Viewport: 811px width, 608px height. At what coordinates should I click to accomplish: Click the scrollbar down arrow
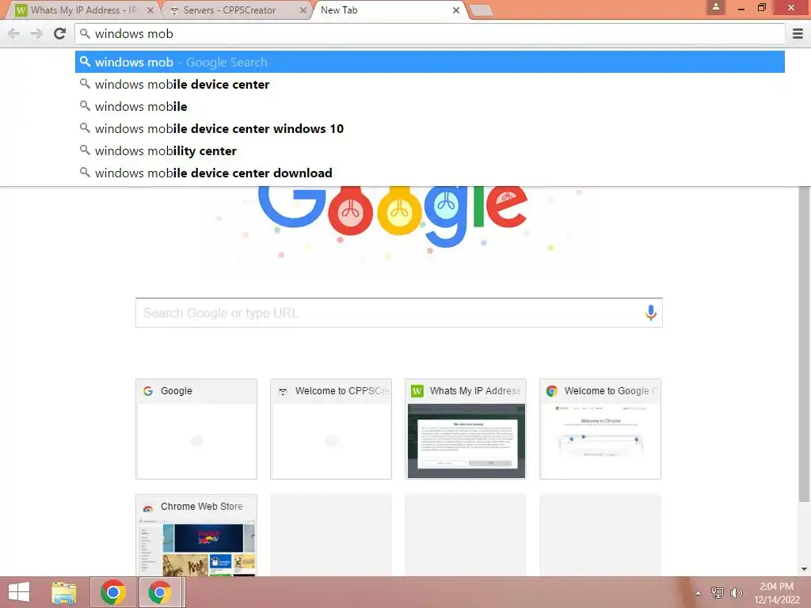pos(805,569)
